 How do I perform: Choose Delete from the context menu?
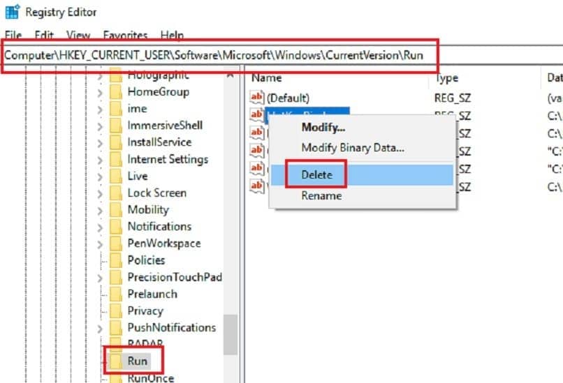(316, 175)
